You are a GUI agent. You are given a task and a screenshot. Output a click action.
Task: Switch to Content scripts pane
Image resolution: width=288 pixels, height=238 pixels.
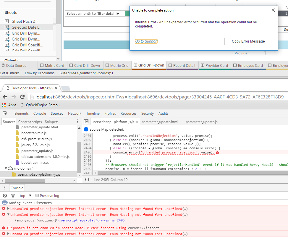30,122
